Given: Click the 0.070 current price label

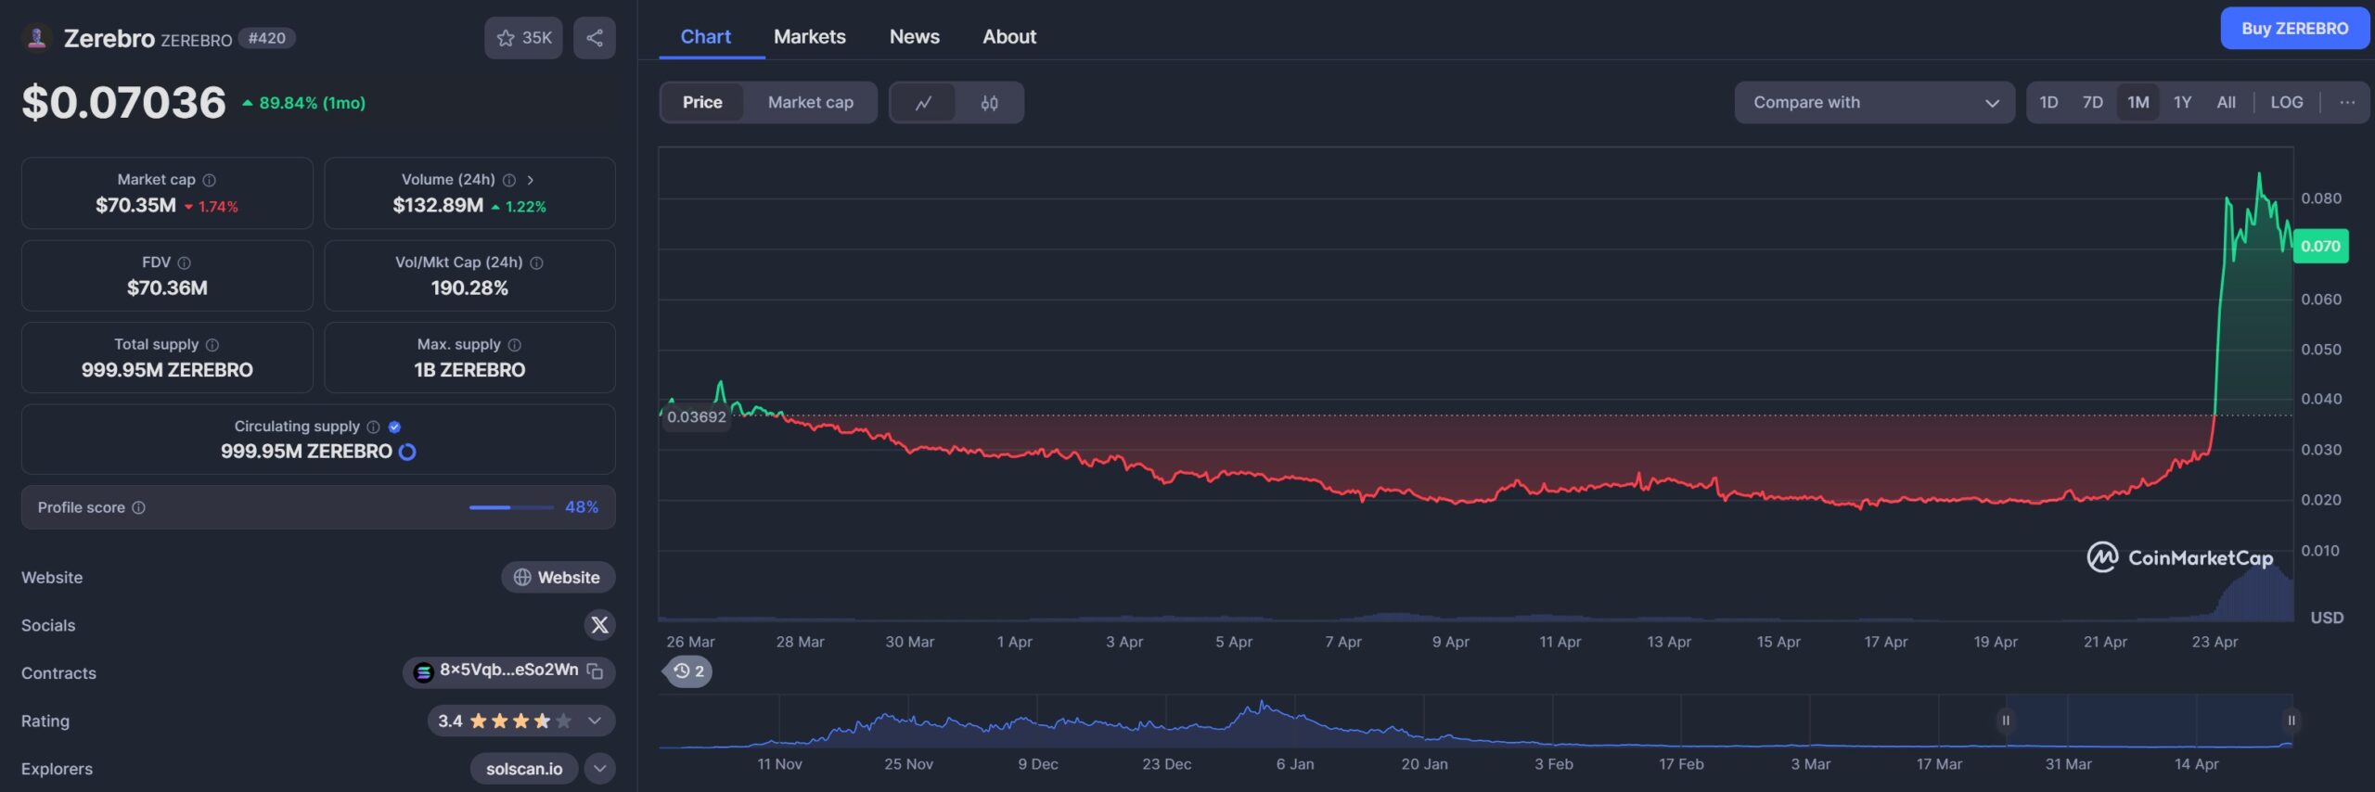Looking at the screenshot, I should (2321, 247).
